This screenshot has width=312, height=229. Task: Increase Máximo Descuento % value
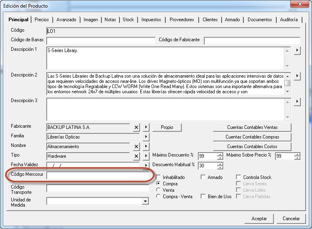(220, 155)
